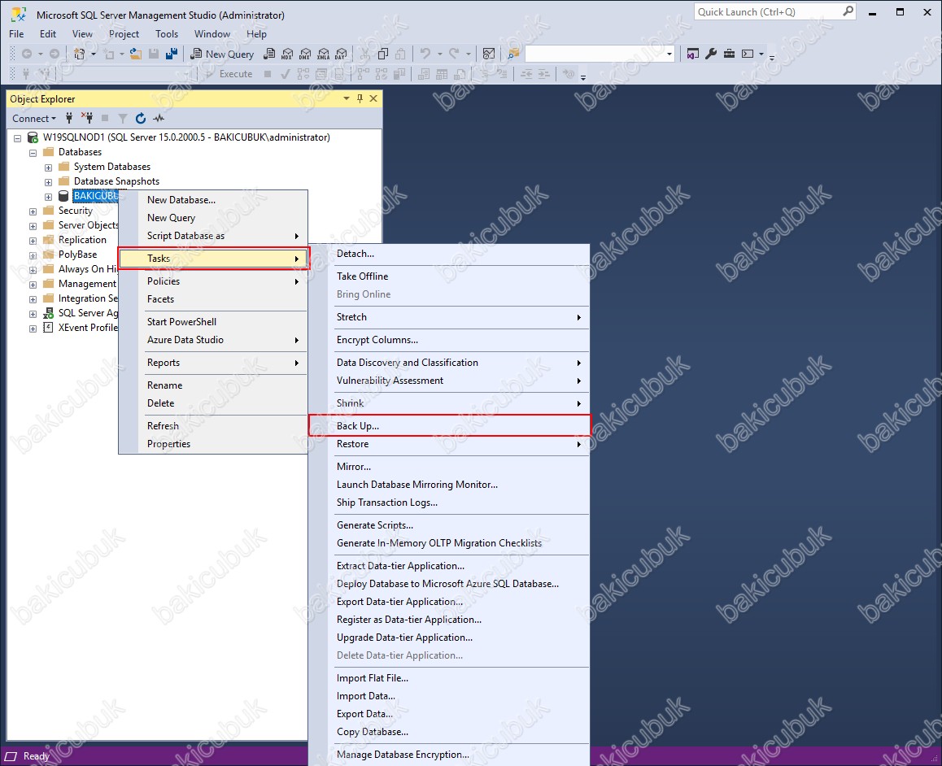Expand the Replication folder node
This screenshot has height=766, width=942.
tap(33, 241)
